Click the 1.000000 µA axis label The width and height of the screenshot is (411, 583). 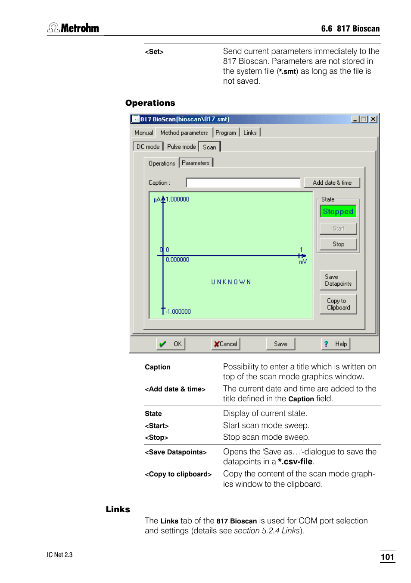tap(177, 199)
